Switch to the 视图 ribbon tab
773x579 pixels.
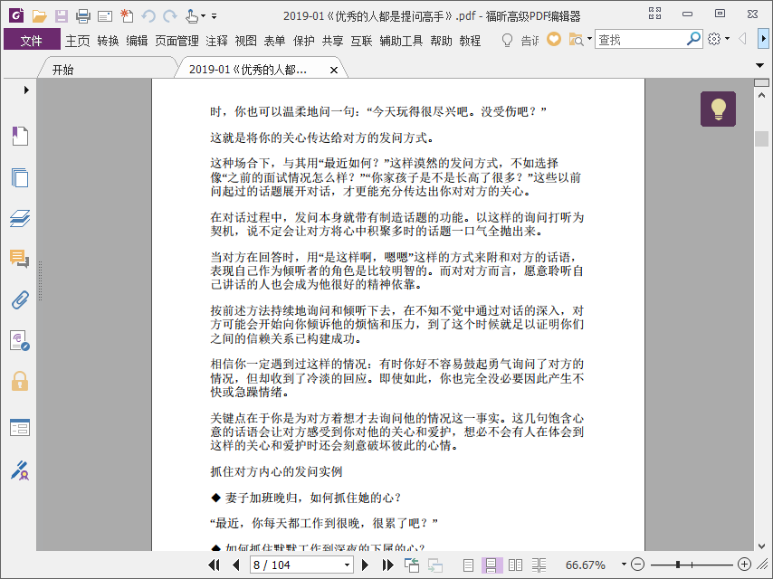click(x=245, y=41)
